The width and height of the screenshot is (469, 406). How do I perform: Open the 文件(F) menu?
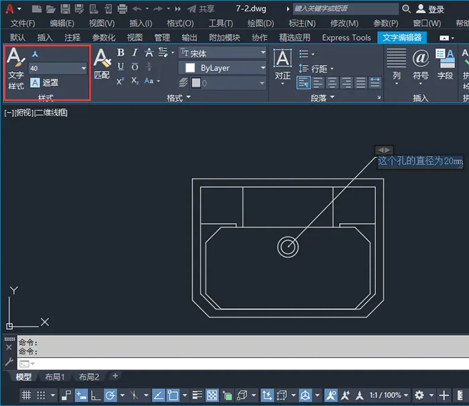[23, 23]
